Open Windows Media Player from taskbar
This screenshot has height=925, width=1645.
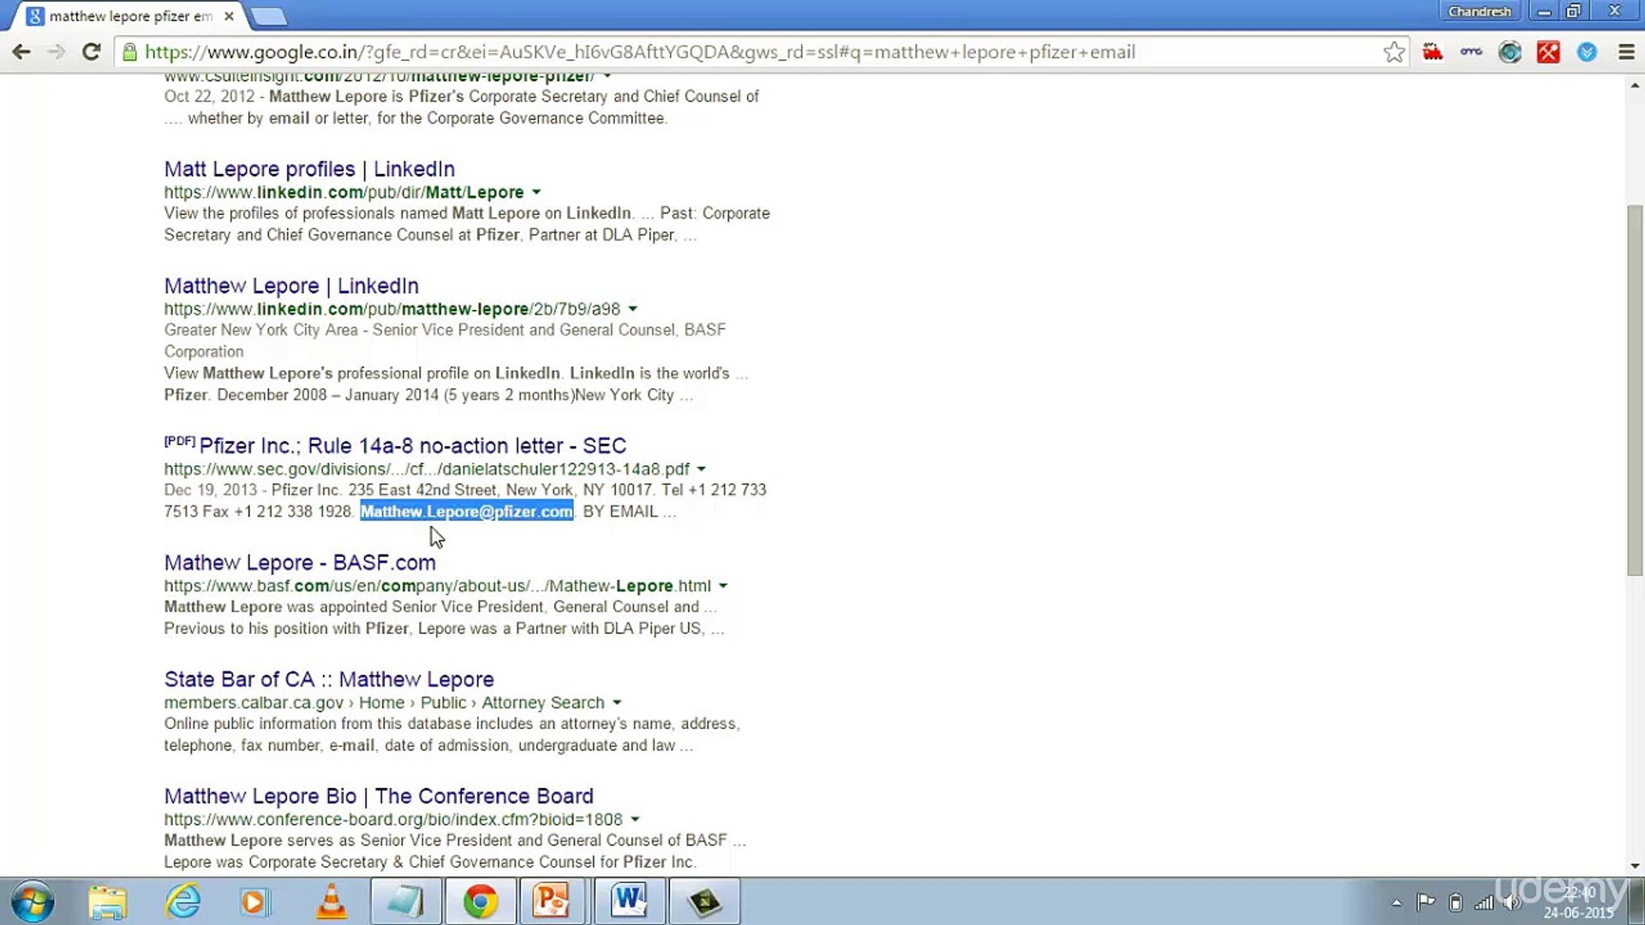[254, 902]
